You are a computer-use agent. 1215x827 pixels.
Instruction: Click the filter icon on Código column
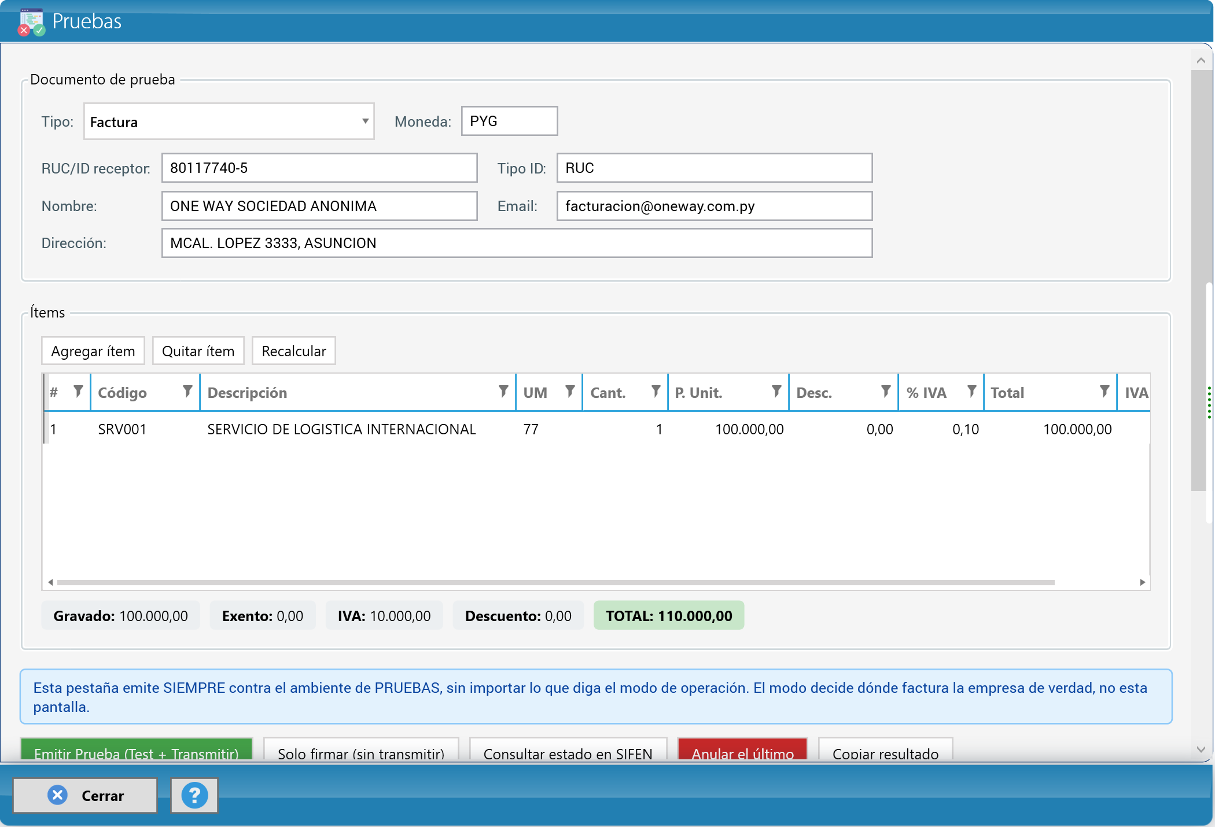coord(187,392)
